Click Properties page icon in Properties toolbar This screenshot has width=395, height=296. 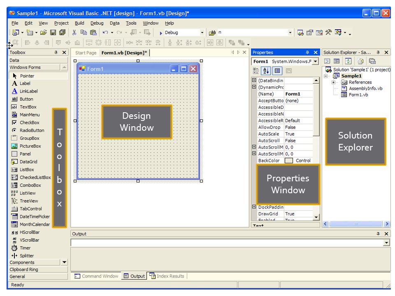277,71
